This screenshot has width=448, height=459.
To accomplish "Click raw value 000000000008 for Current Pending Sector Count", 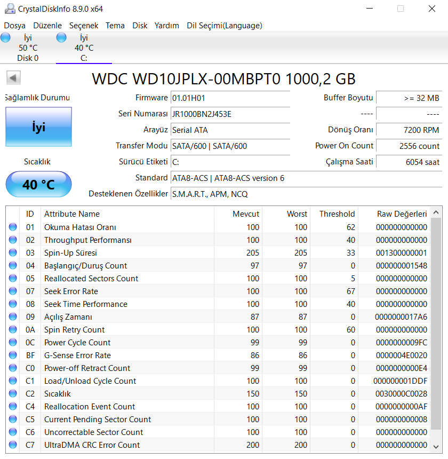I will (x=401, y=419).
